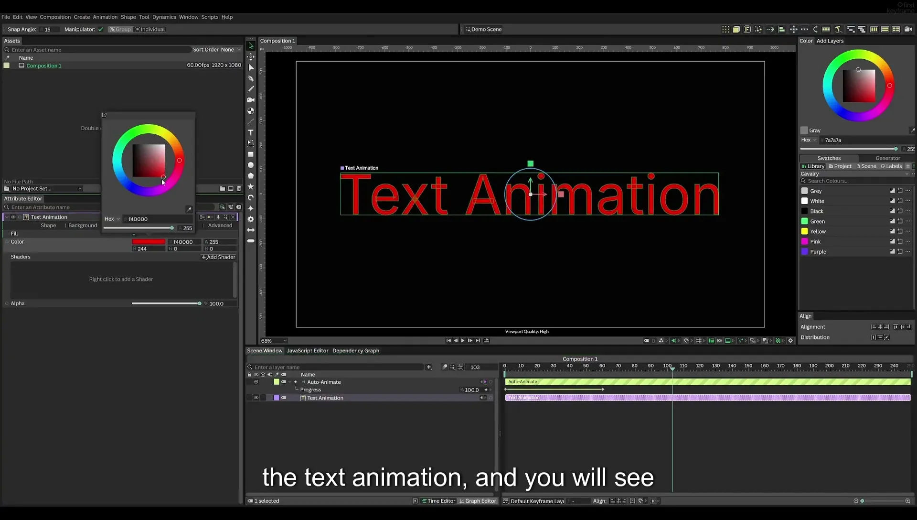Select the Arc shape tool
Viewport: 917px width, 520px height.
251,197
